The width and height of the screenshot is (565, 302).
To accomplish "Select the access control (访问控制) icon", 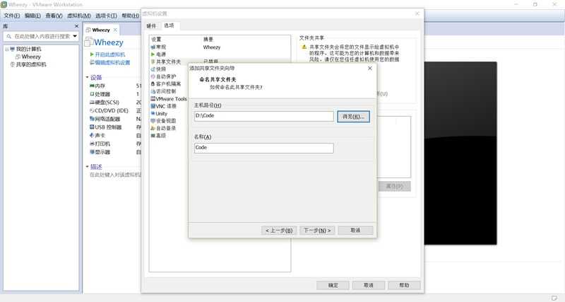I will point(153,91).
